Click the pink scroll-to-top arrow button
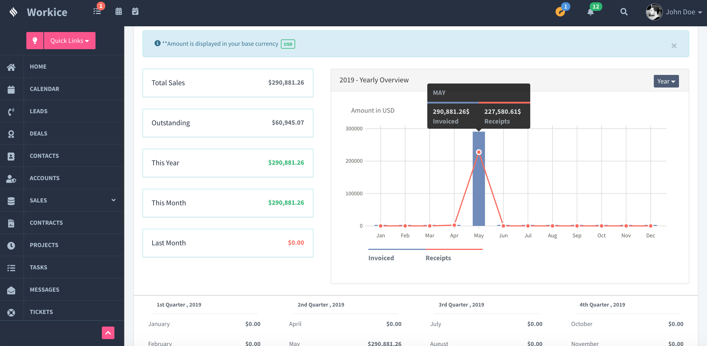This screenshot has width=707, height=346. tap(108, 333)
